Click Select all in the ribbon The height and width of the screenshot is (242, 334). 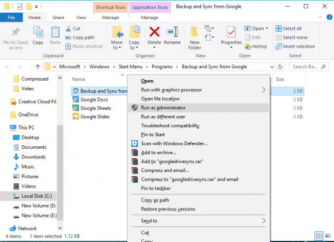[289, 29]
